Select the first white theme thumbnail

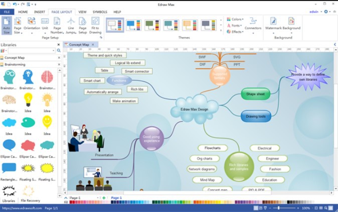(115, 25)
